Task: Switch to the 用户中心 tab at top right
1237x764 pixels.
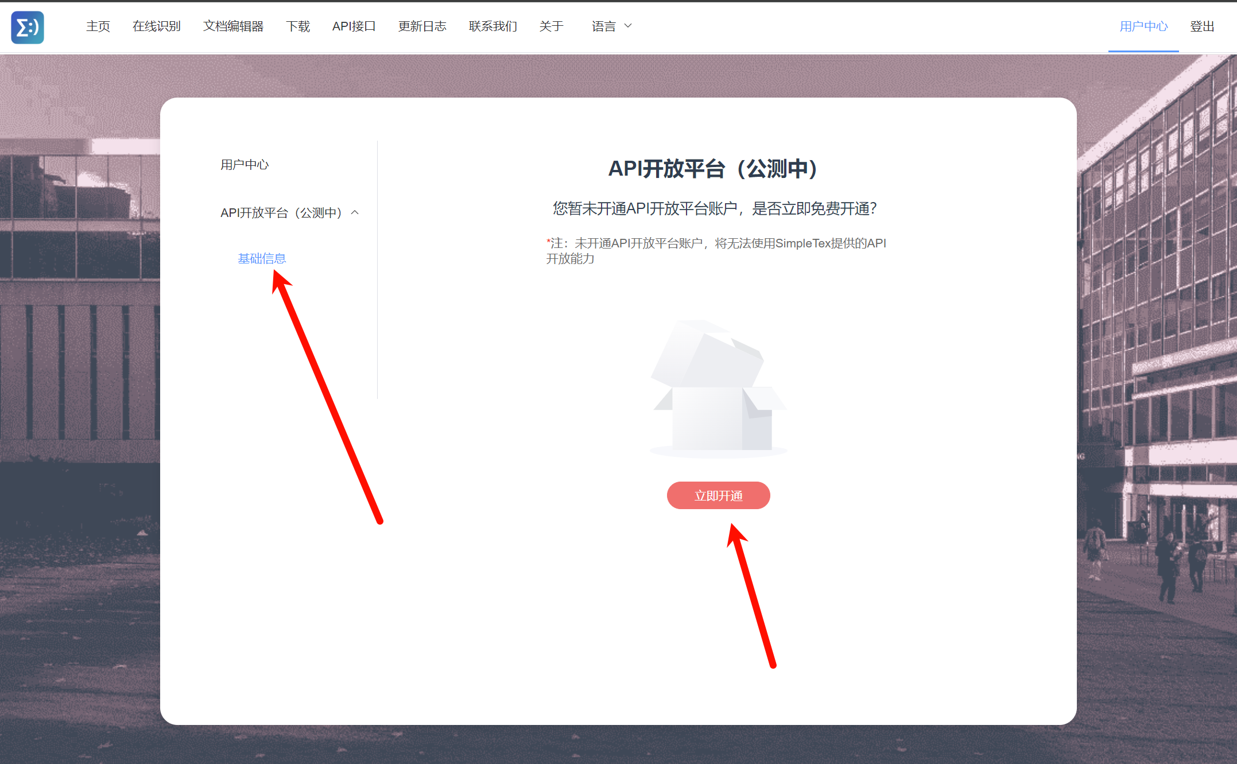Action: coord(1143,26)
